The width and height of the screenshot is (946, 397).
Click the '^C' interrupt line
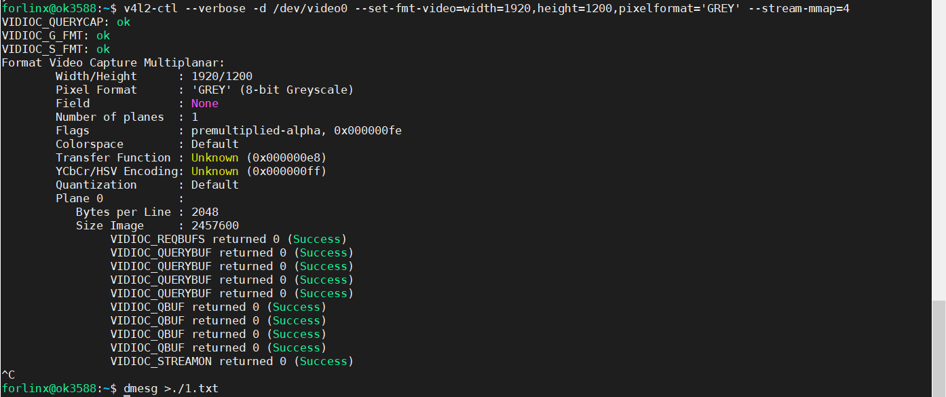(8, 375)
